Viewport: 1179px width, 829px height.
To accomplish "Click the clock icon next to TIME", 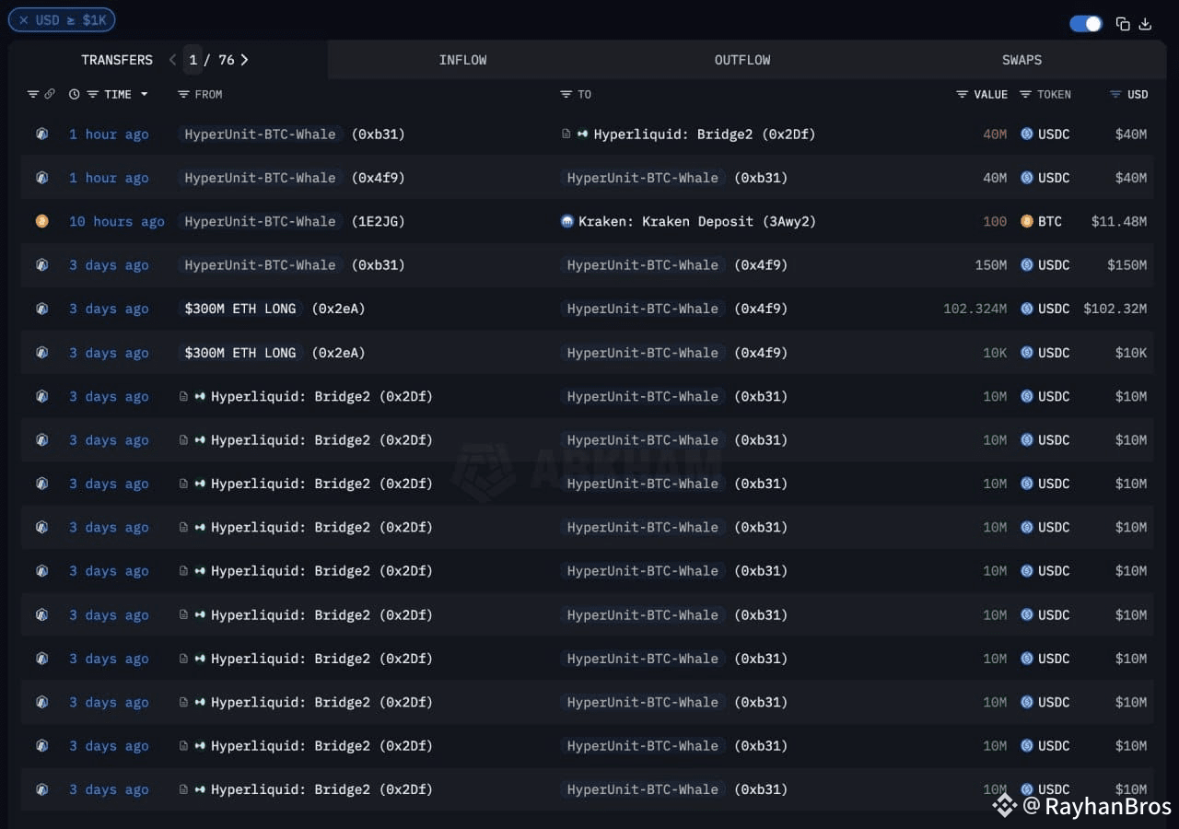I will [x=74, y=94].
